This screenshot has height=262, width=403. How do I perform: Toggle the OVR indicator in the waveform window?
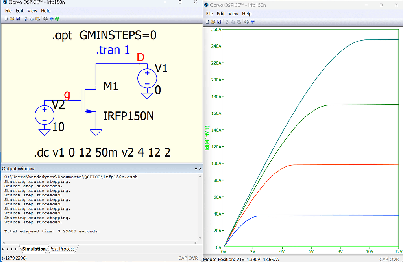tap(394, 259)
